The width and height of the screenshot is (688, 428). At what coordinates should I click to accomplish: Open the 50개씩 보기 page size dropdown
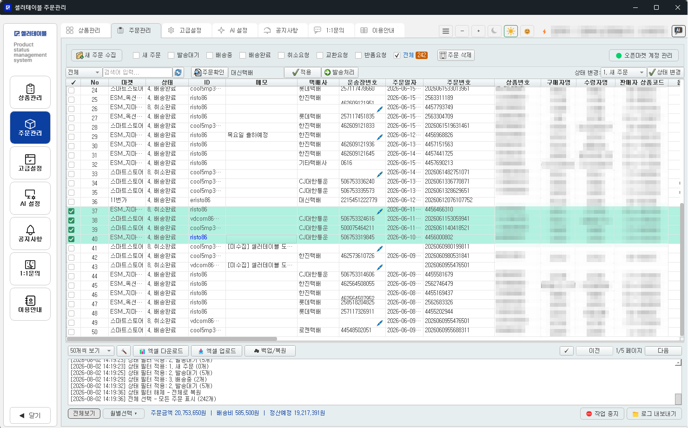91,351
